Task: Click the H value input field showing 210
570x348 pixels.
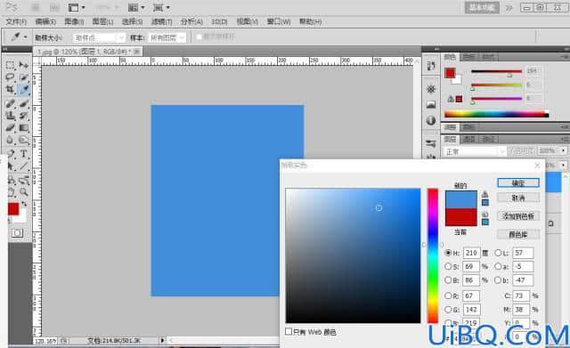Action: [471, 253]
